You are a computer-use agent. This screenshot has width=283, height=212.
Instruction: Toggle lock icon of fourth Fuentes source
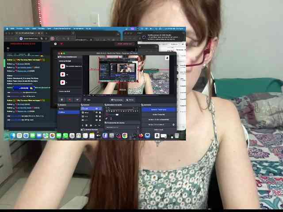(x=100, y=120)
